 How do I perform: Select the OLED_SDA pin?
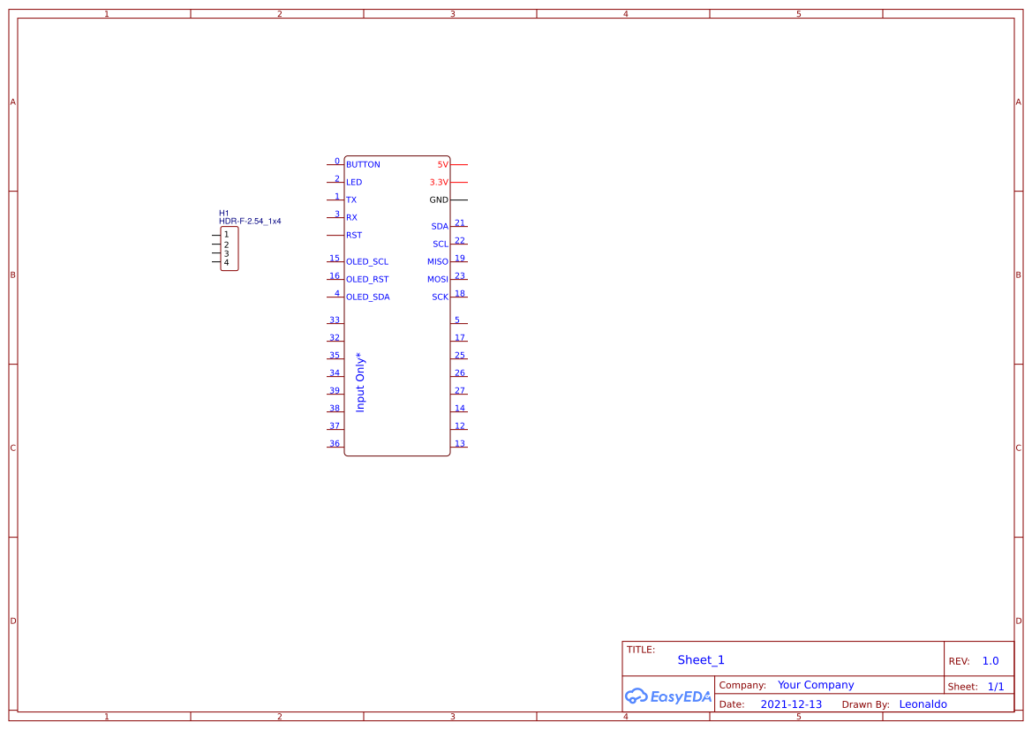(367, 297)
